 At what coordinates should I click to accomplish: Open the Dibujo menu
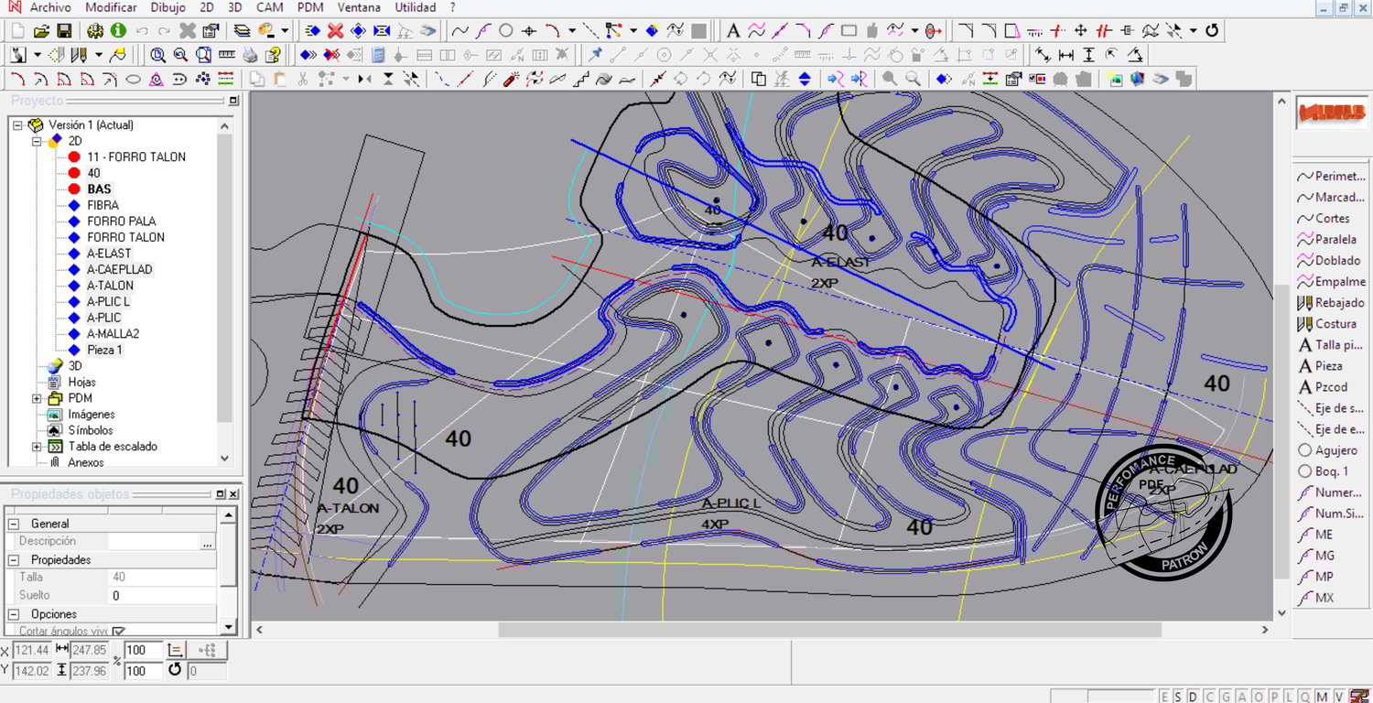pyautogui.click(x=168, y=7)
